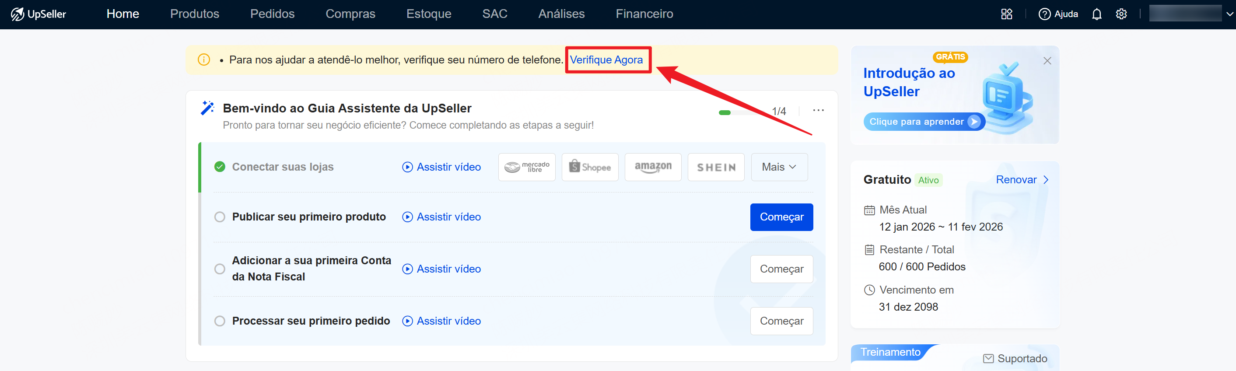This screenshot has height=371, width=1236.
Task: Click the Verifique Agora link
Action: tap(606, 59)
